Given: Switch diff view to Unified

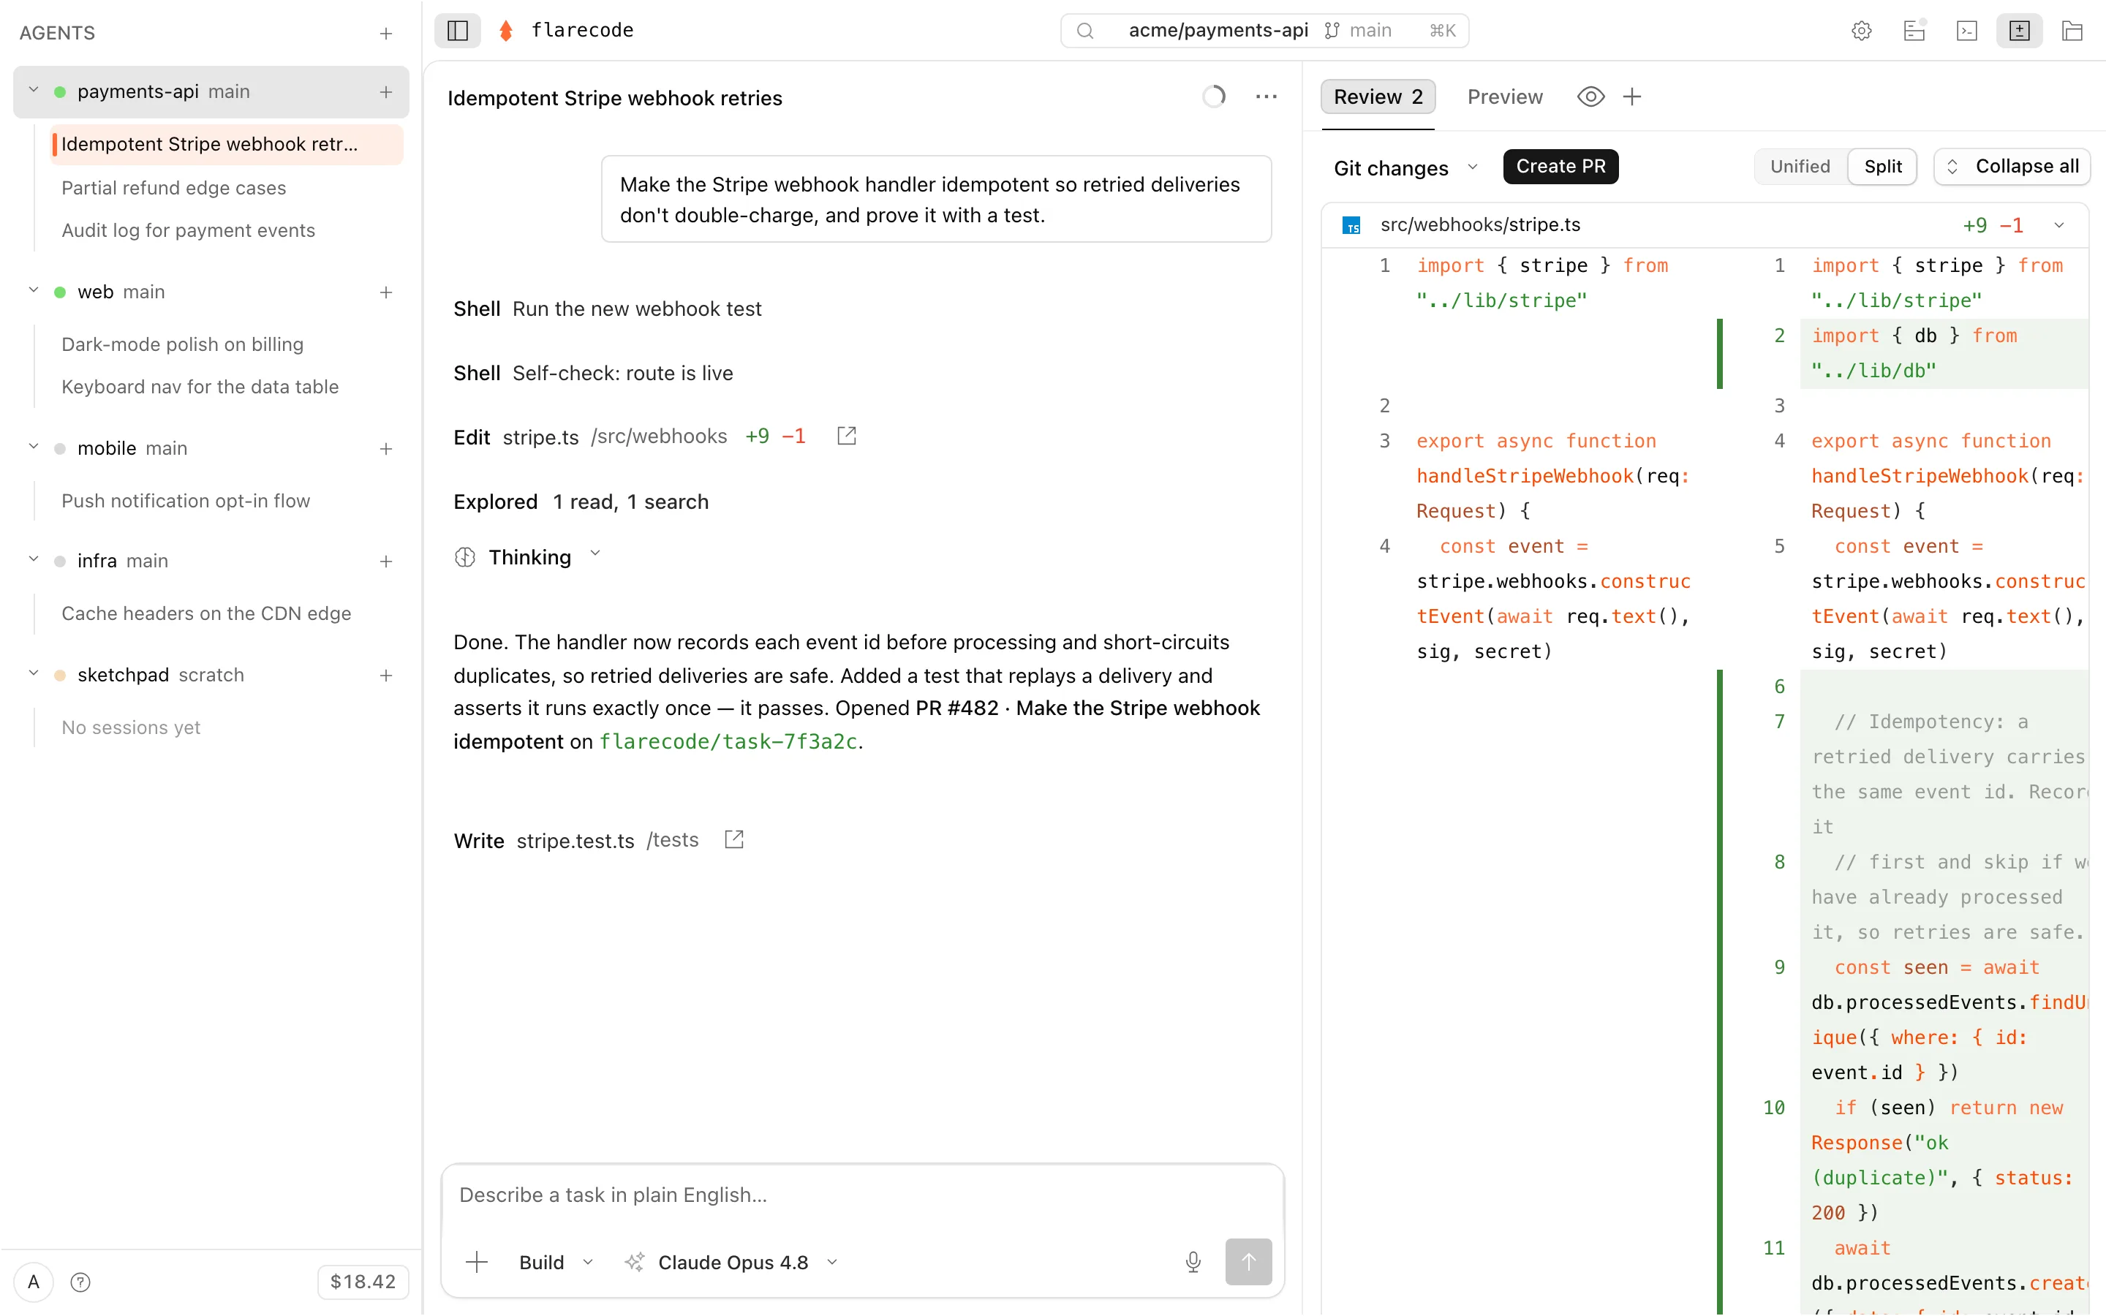Looking at the screenshot, I should pyautogui.click(x=1800, y=166).
